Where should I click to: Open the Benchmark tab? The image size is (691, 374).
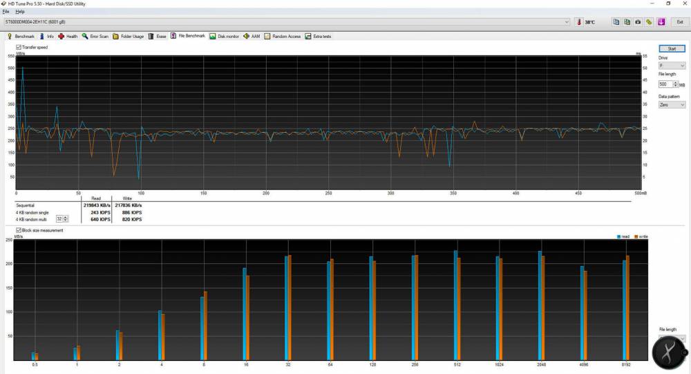click(21, 36)
